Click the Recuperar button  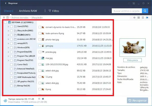pyautogui.click(x=138, y=100)
